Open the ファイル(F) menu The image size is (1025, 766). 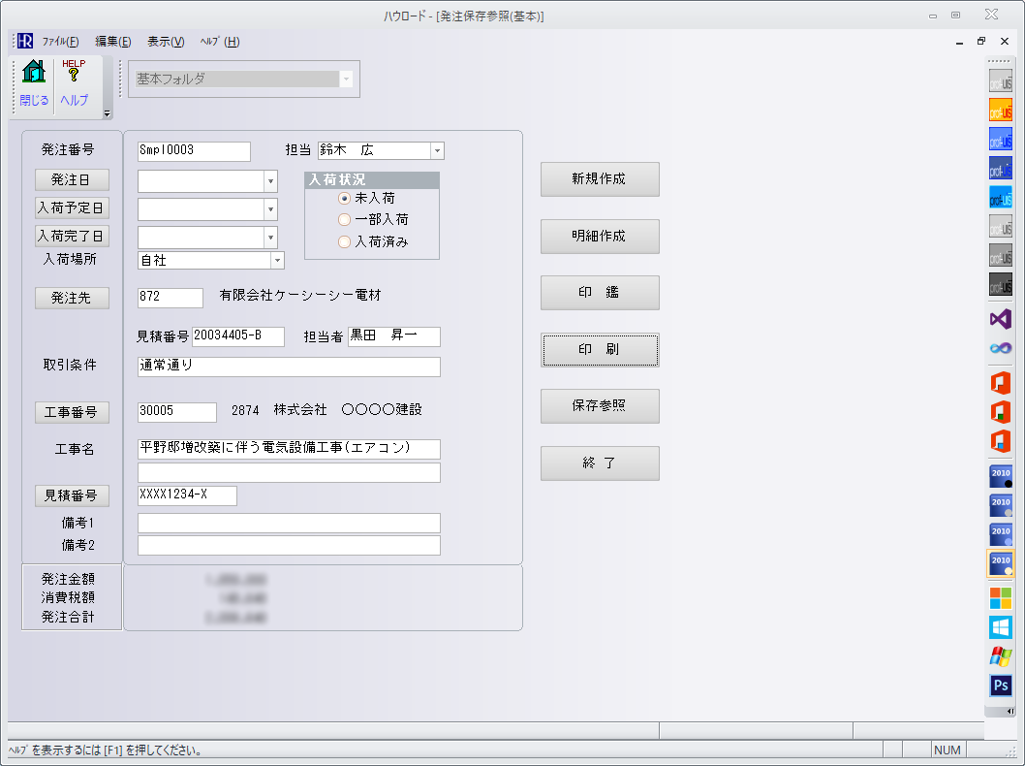point(60,42)
